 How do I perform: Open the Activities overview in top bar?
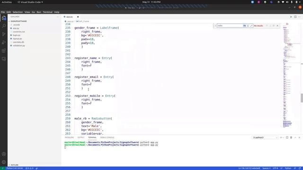7,2
